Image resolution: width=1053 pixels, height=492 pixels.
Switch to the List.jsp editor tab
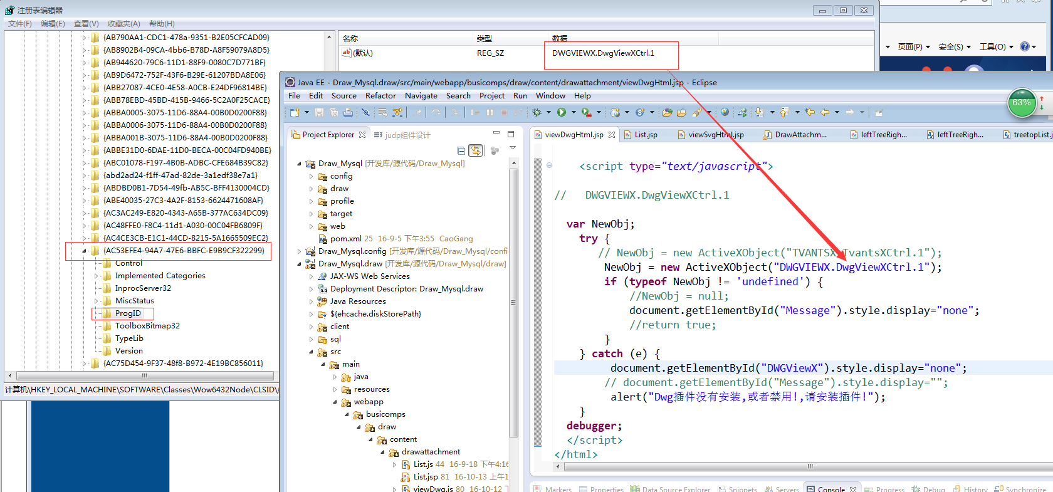pyautogui.click(x=641, y=135)
